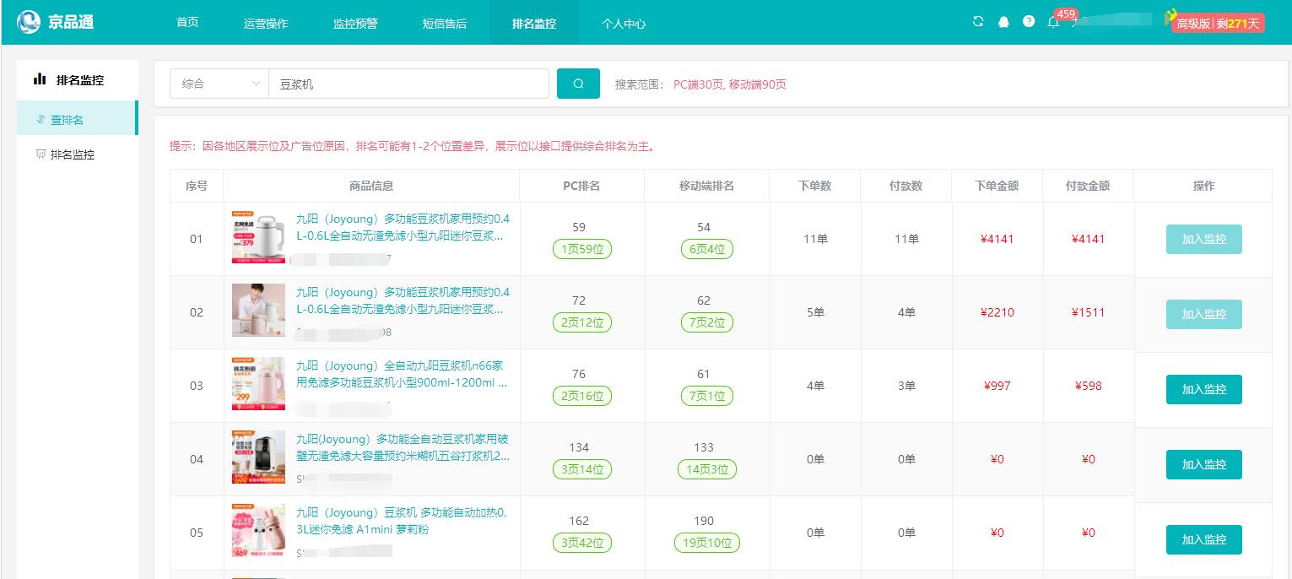Click the 7页1位 rank tag
Viewport: 1292px width, 579px height.
click(707, 396)
